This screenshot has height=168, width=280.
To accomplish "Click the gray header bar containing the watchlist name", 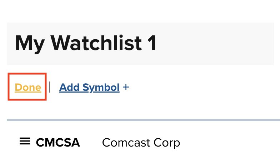I will [x=140, y=44].
